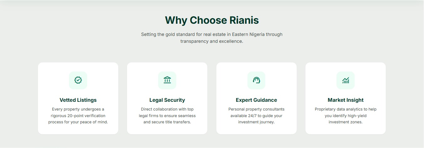Click the rising chart icon for Market Insight
Screen dimensions: 424x148
coord(346,80)
